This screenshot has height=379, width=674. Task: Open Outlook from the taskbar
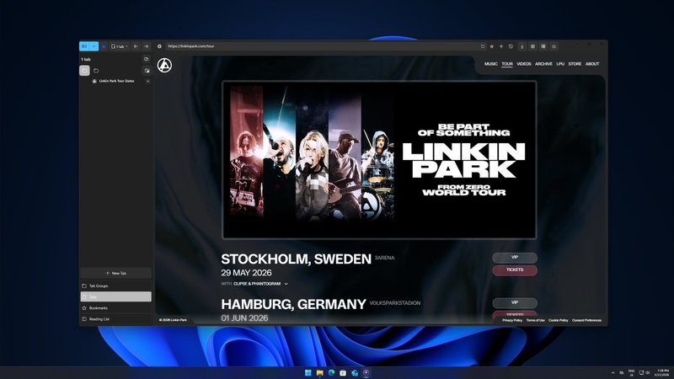tap(355, 372)
